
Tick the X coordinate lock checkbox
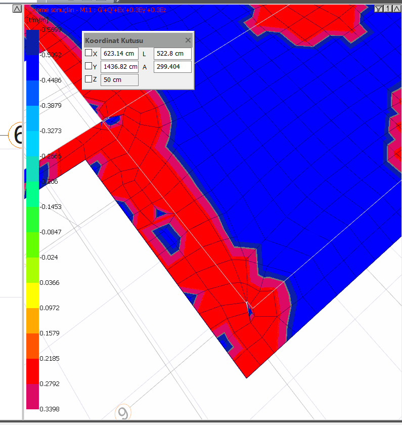pyautogui.click(x=88, y=53)
